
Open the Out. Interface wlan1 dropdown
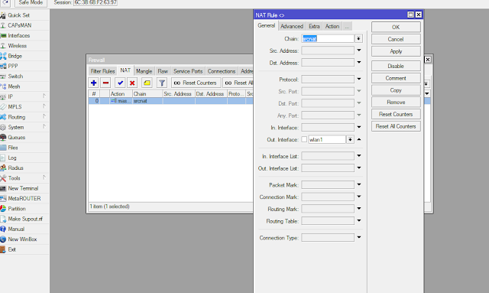click(350, 140)
